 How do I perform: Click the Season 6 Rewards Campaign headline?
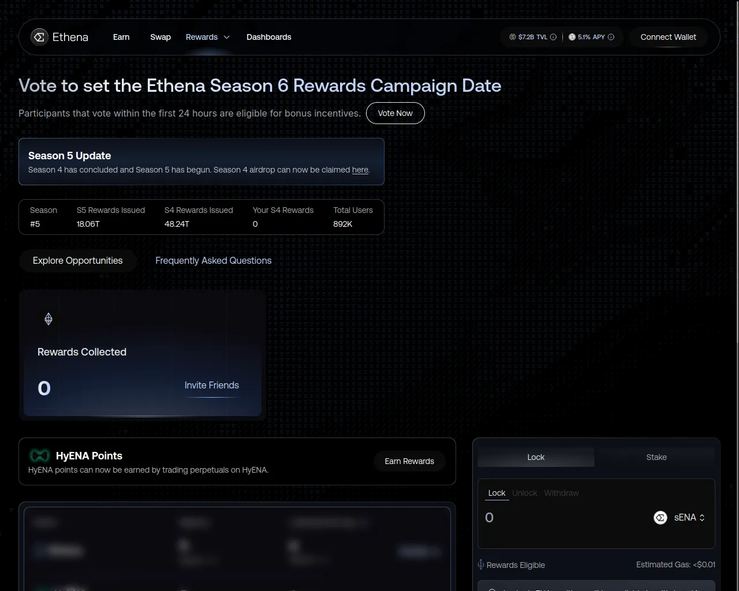260,85
